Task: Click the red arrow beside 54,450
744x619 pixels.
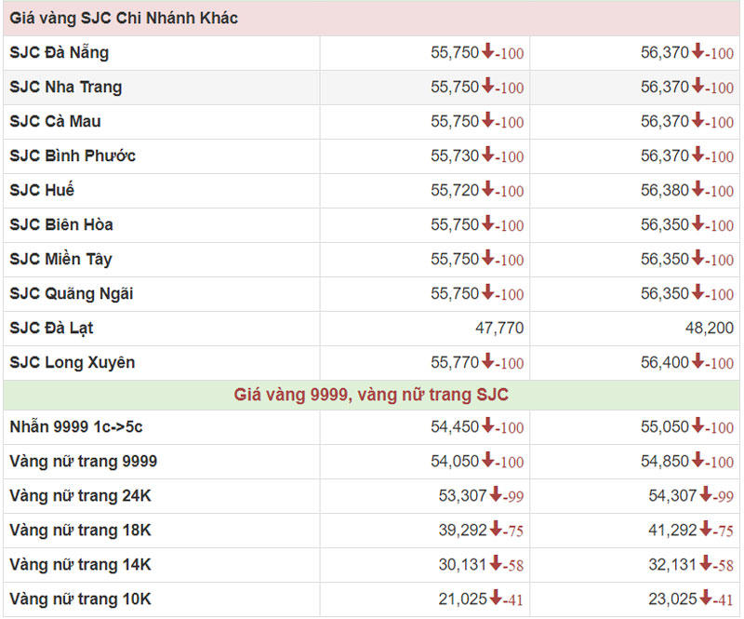Action: click(x=487, y=426)
